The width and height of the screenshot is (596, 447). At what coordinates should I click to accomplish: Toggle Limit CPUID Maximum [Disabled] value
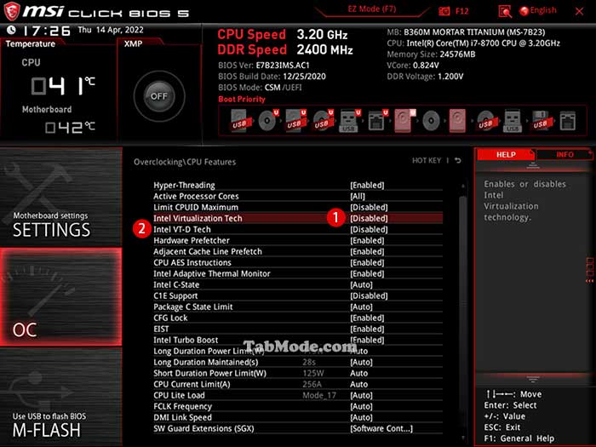pos(369,207)
